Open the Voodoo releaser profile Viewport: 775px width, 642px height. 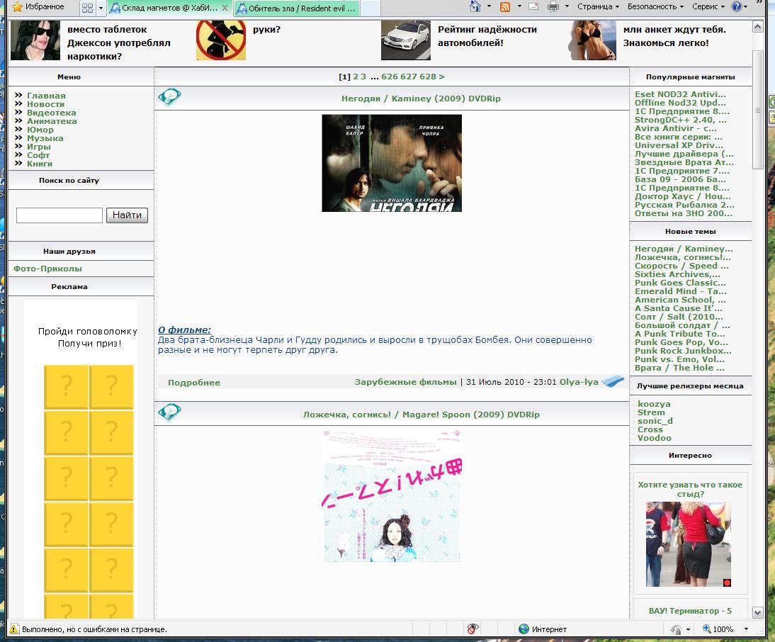(x=655, y=438)
